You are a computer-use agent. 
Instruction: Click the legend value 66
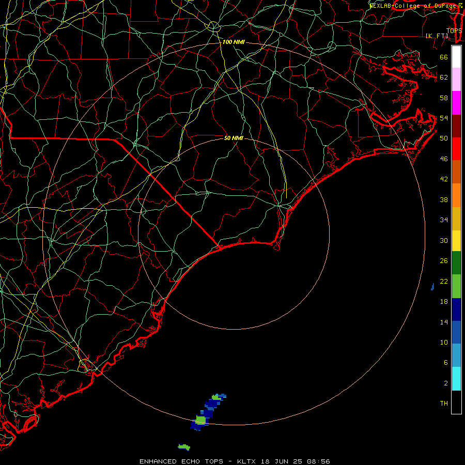click(x=444, y=57)
